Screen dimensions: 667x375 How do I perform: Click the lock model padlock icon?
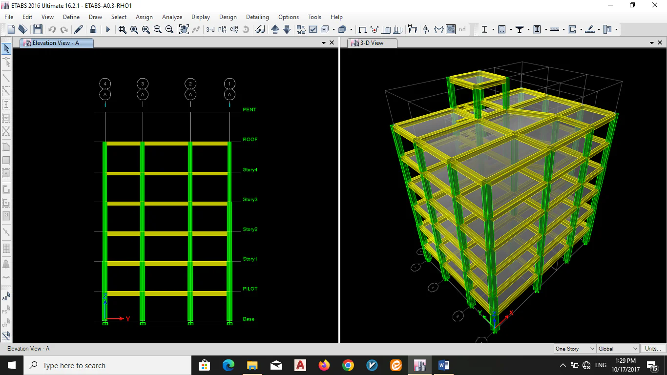tap(93, 29)
